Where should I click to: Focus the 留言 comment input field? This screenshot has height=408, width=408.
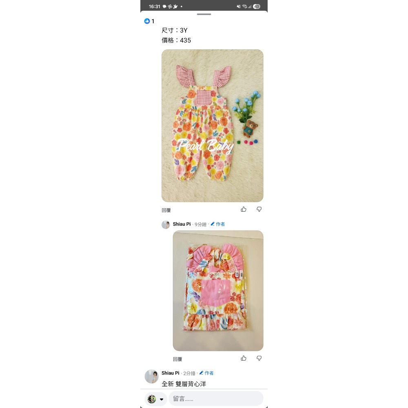(x=216, y=399)
